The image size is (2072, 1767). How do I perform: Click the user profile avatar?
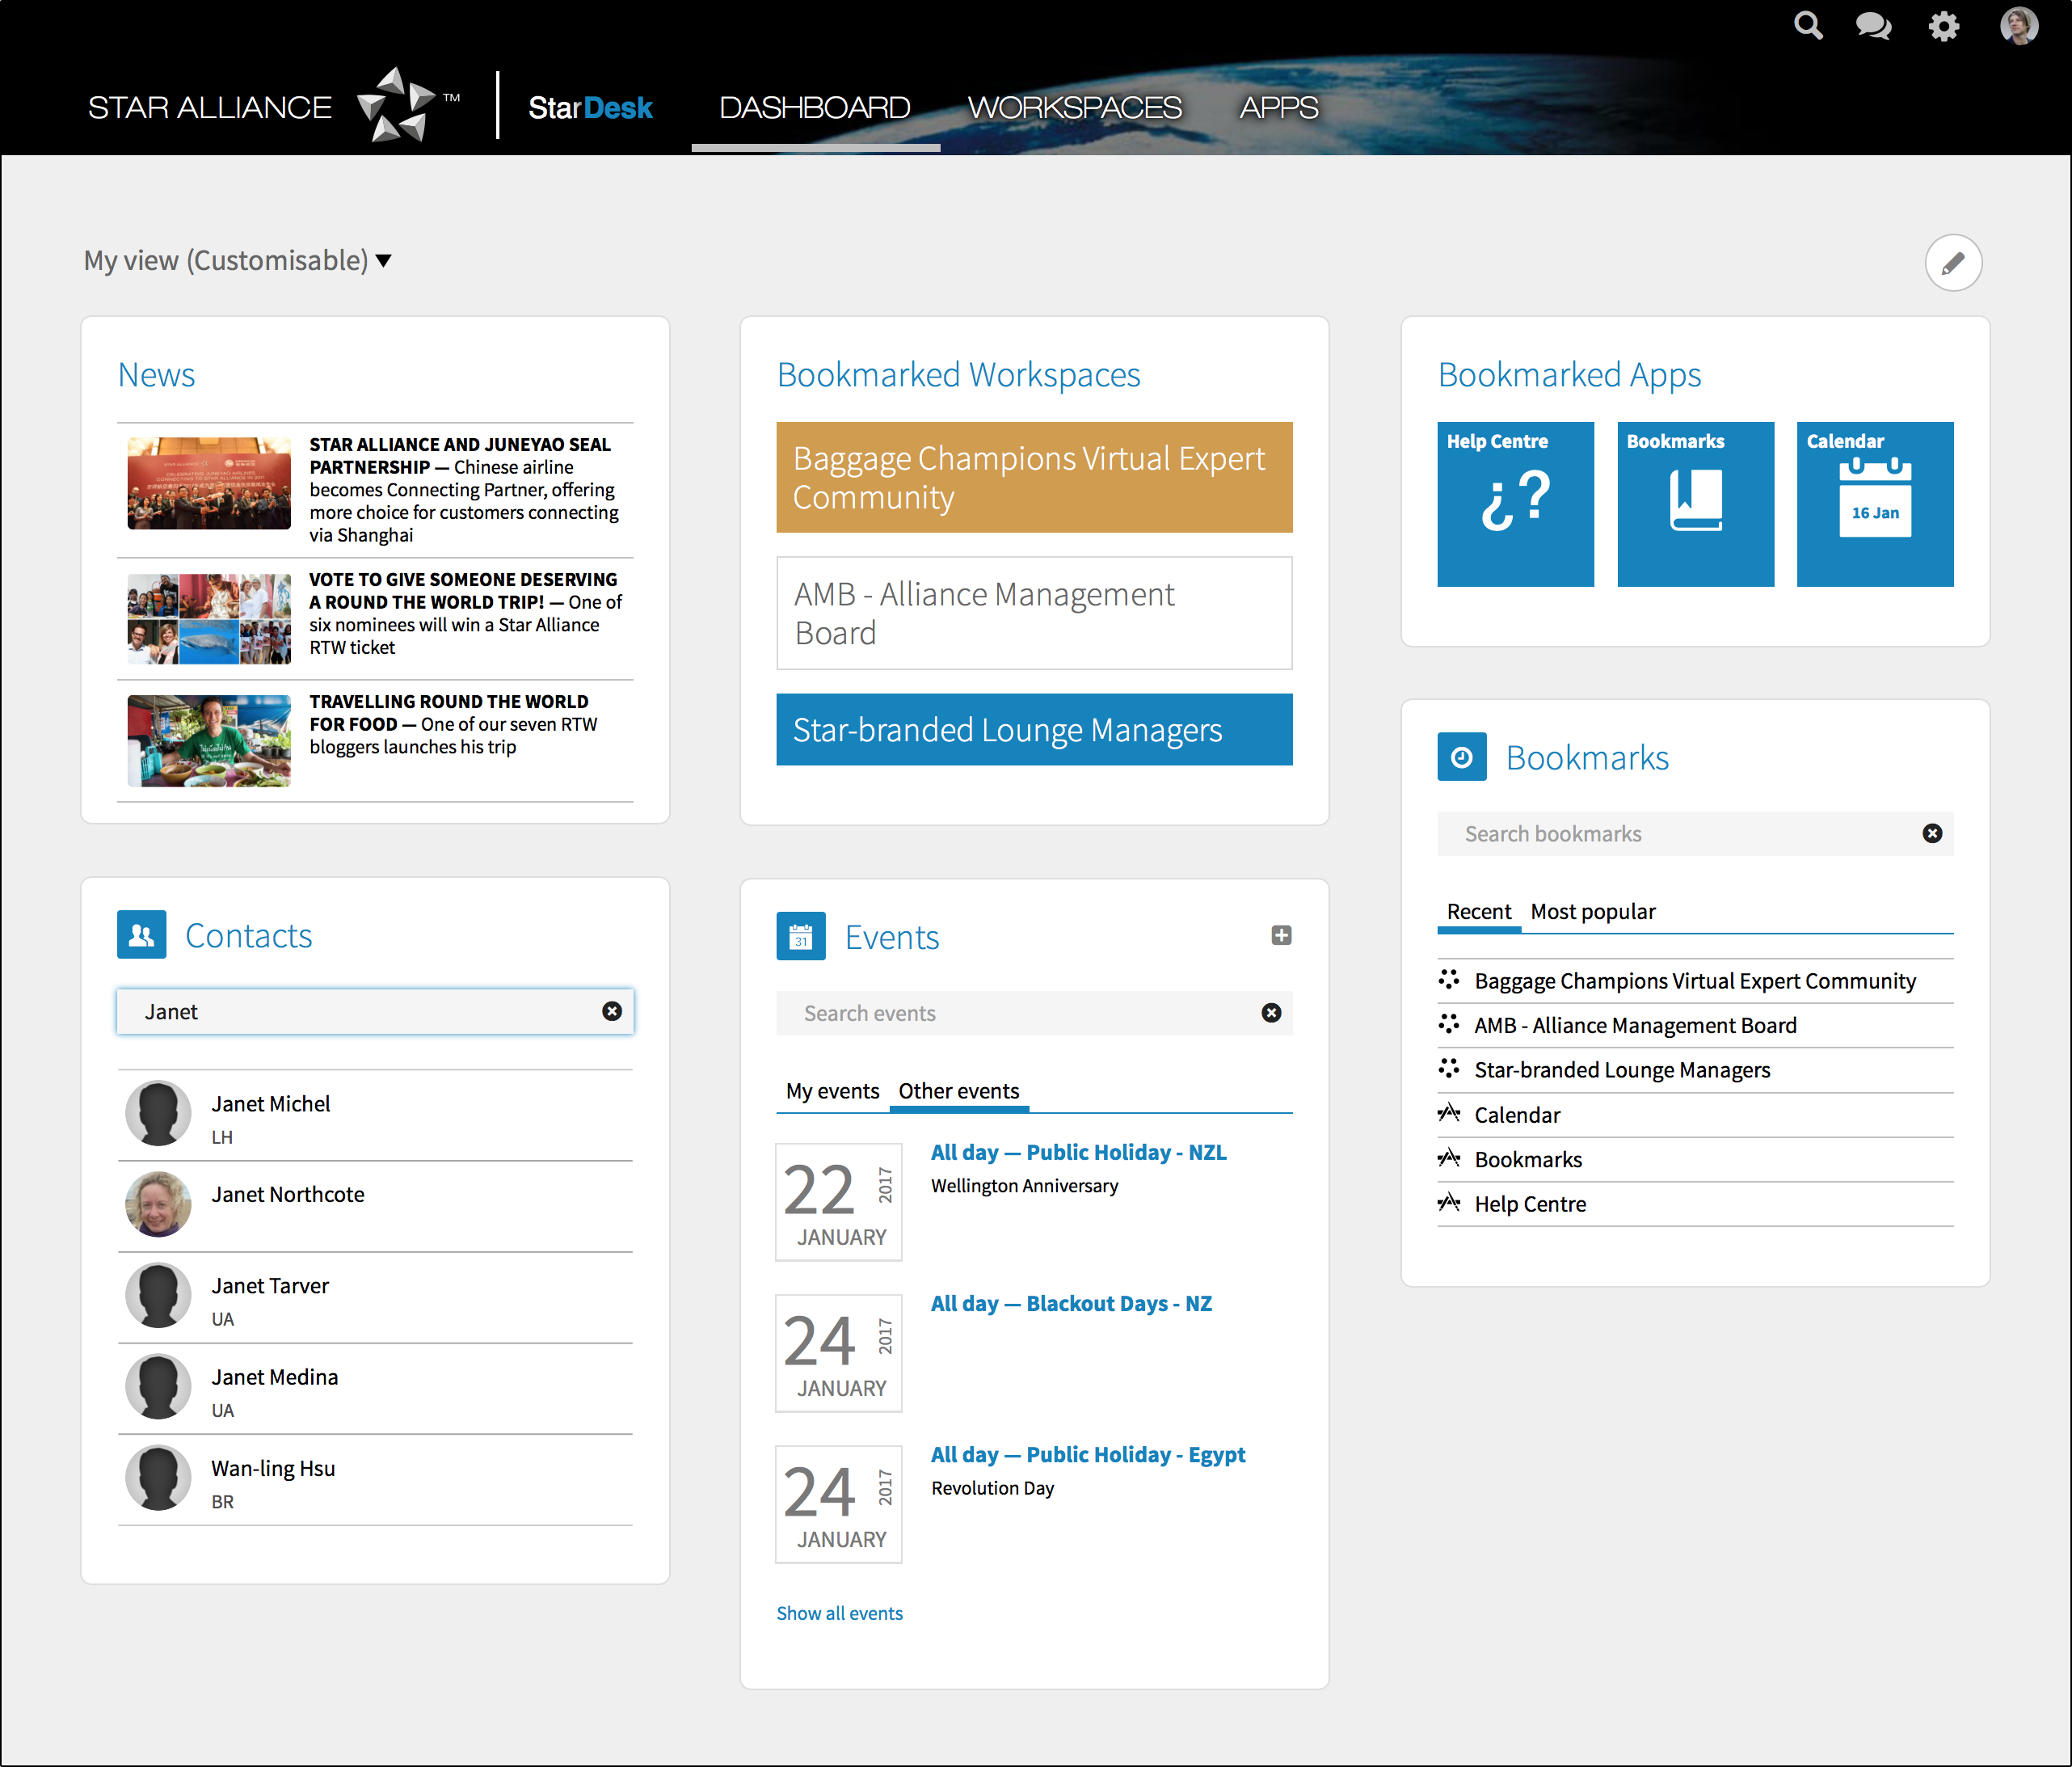pyautogui.click(x=2018, y=26)
